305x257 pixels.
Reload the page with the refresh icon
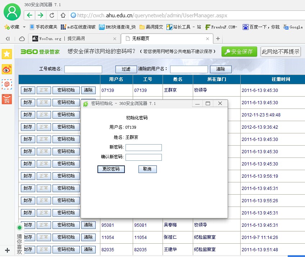click(52, 15)
